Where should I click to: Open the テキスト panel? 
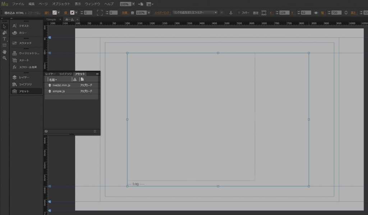coord(26,26)
